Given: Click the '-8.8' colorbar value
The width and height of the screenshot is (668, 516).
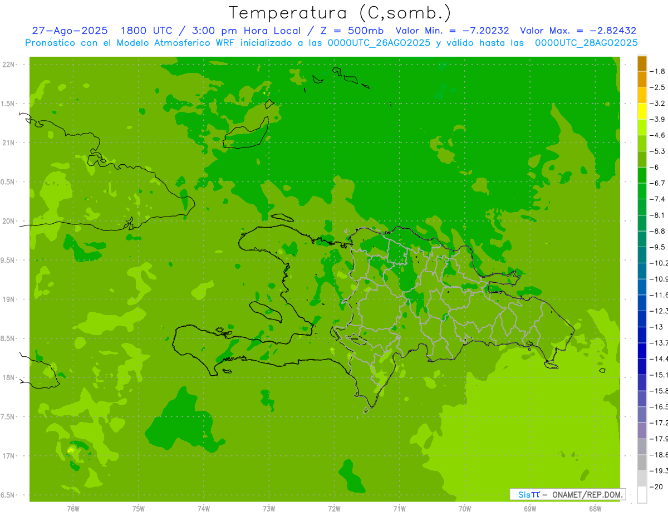Looking at the screenshot, I should click(658, 231).
